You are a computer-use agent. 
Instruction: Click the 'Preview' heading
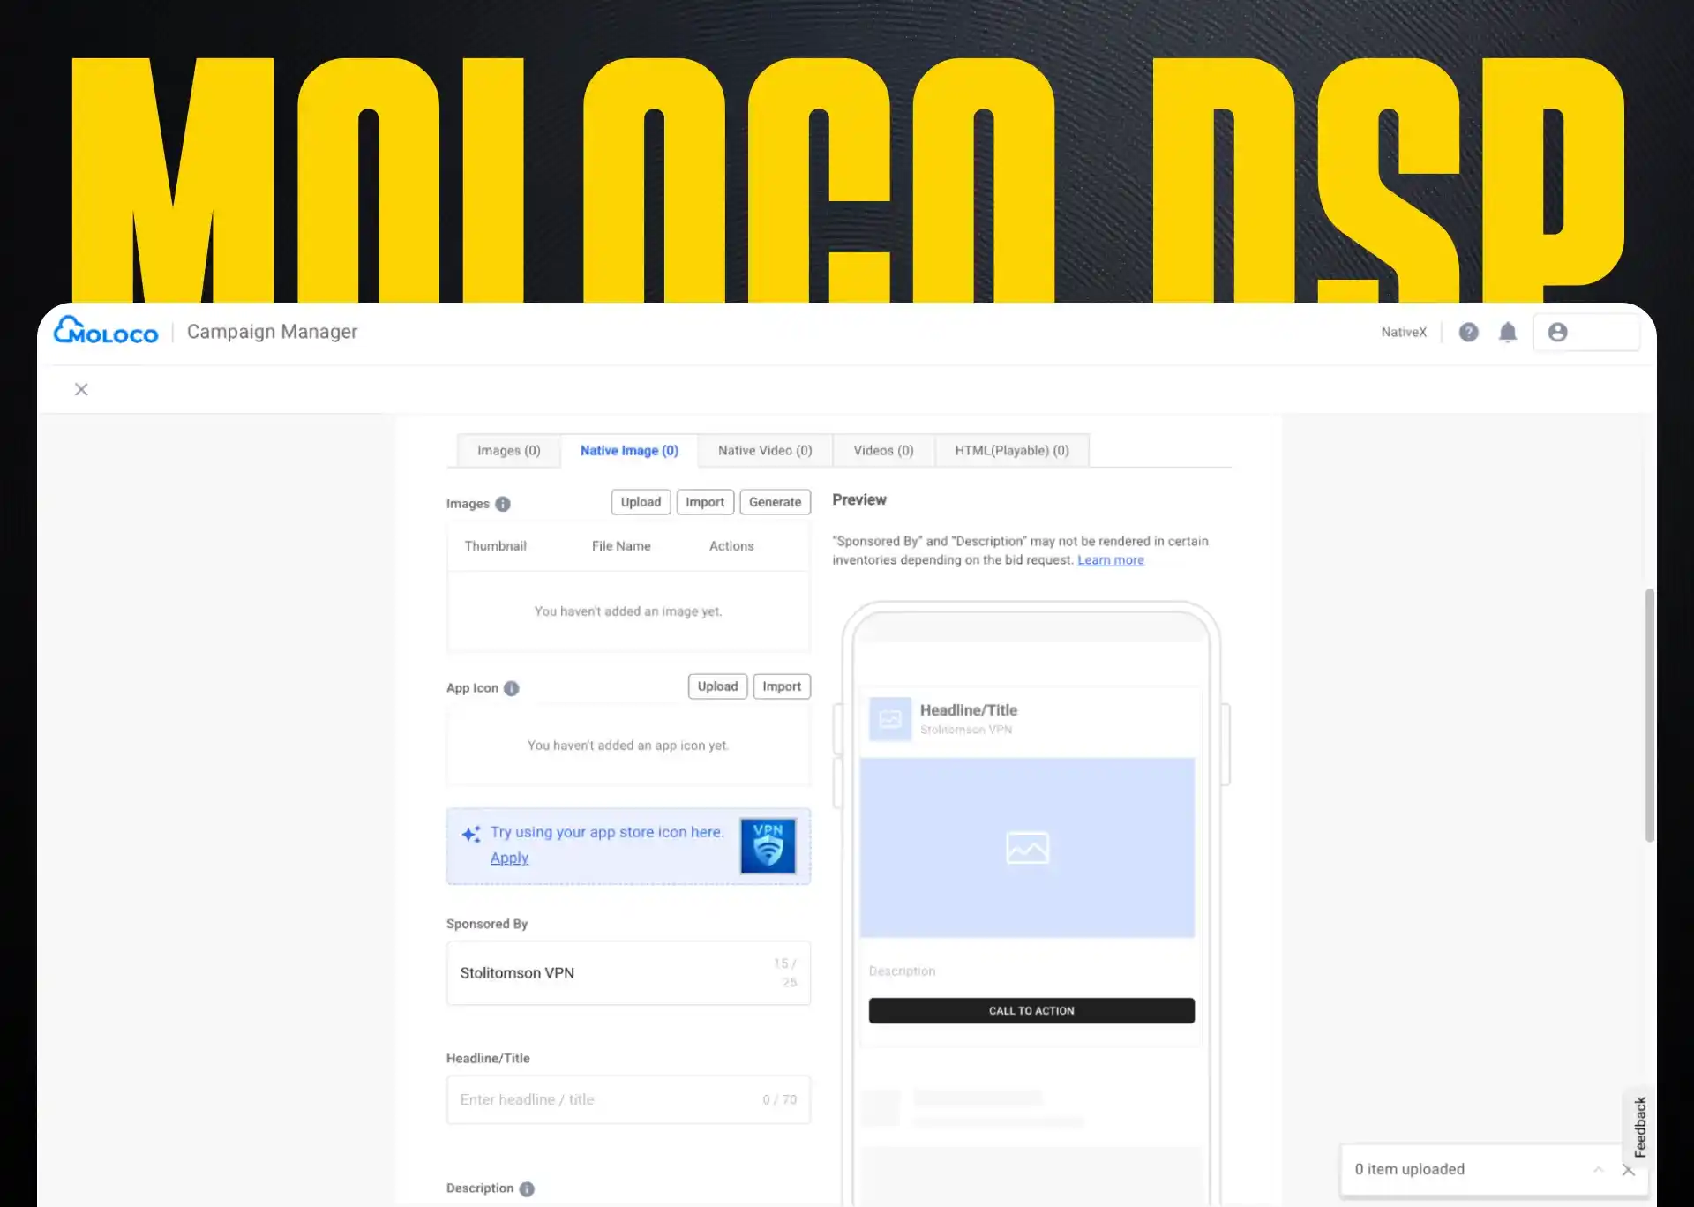(858, 499)
